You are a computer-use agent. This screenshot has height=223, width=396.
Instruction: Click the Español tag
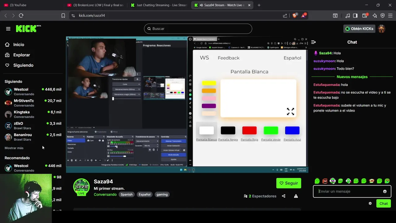[x=144, y=195]
